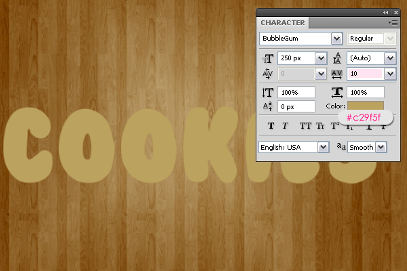Click the Regular font style field
The width and height of the screenshot is (407, 271).
point(366,39)
